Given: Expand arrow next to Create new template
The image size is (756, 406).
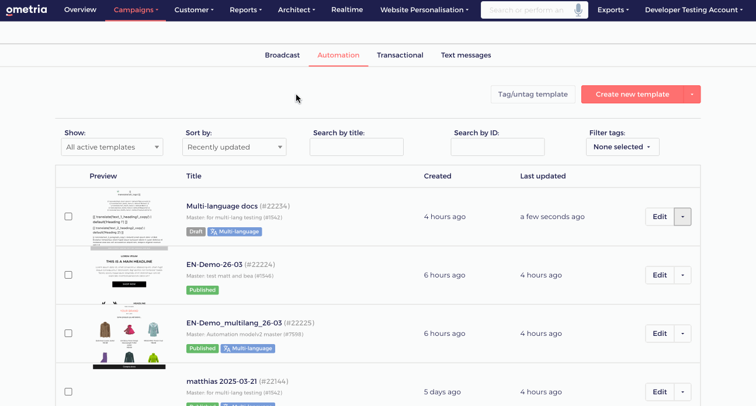Looking at the screenshot, I should 692,95.
